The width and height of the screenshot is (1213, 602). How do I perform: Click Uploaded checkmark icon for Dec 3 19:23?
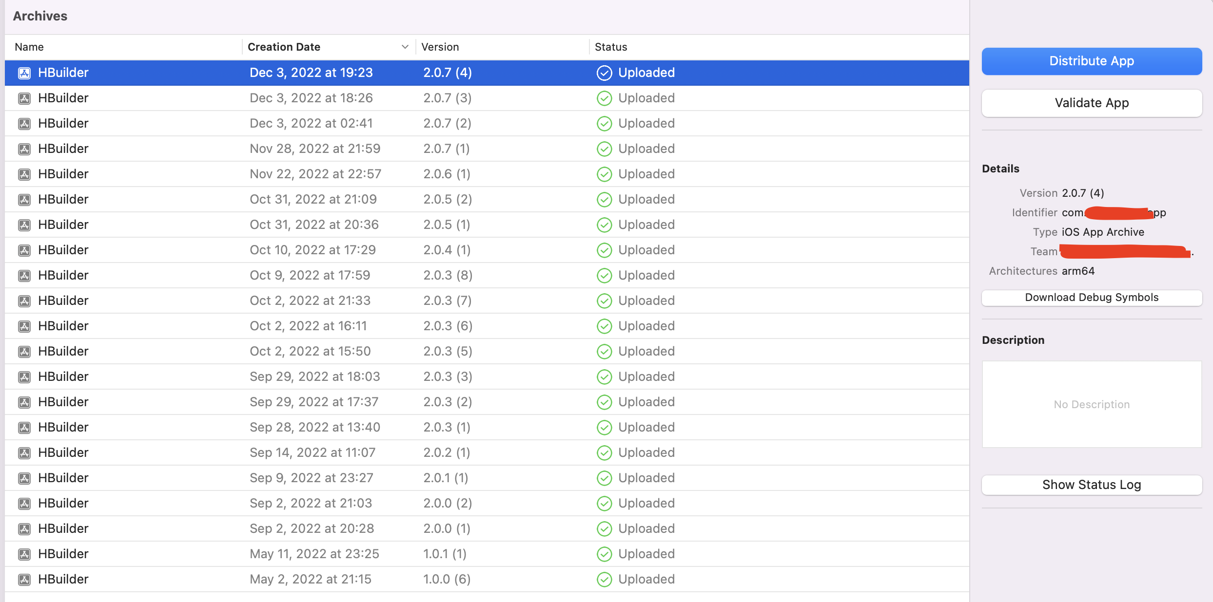tap(604, 73)
